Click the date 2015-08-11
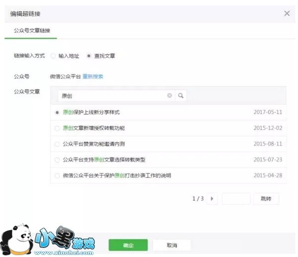The width and height of the screenshot is (298, 257). point(268,144)
